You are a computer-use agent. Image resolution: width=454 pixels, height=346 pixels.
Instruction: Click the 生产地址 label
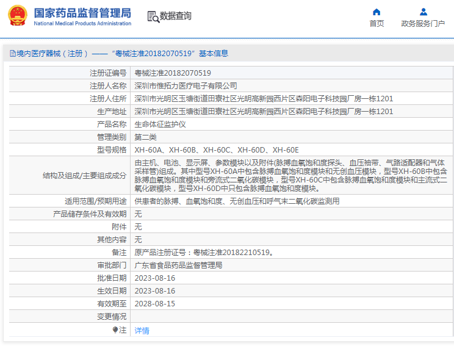pos(112,112)
